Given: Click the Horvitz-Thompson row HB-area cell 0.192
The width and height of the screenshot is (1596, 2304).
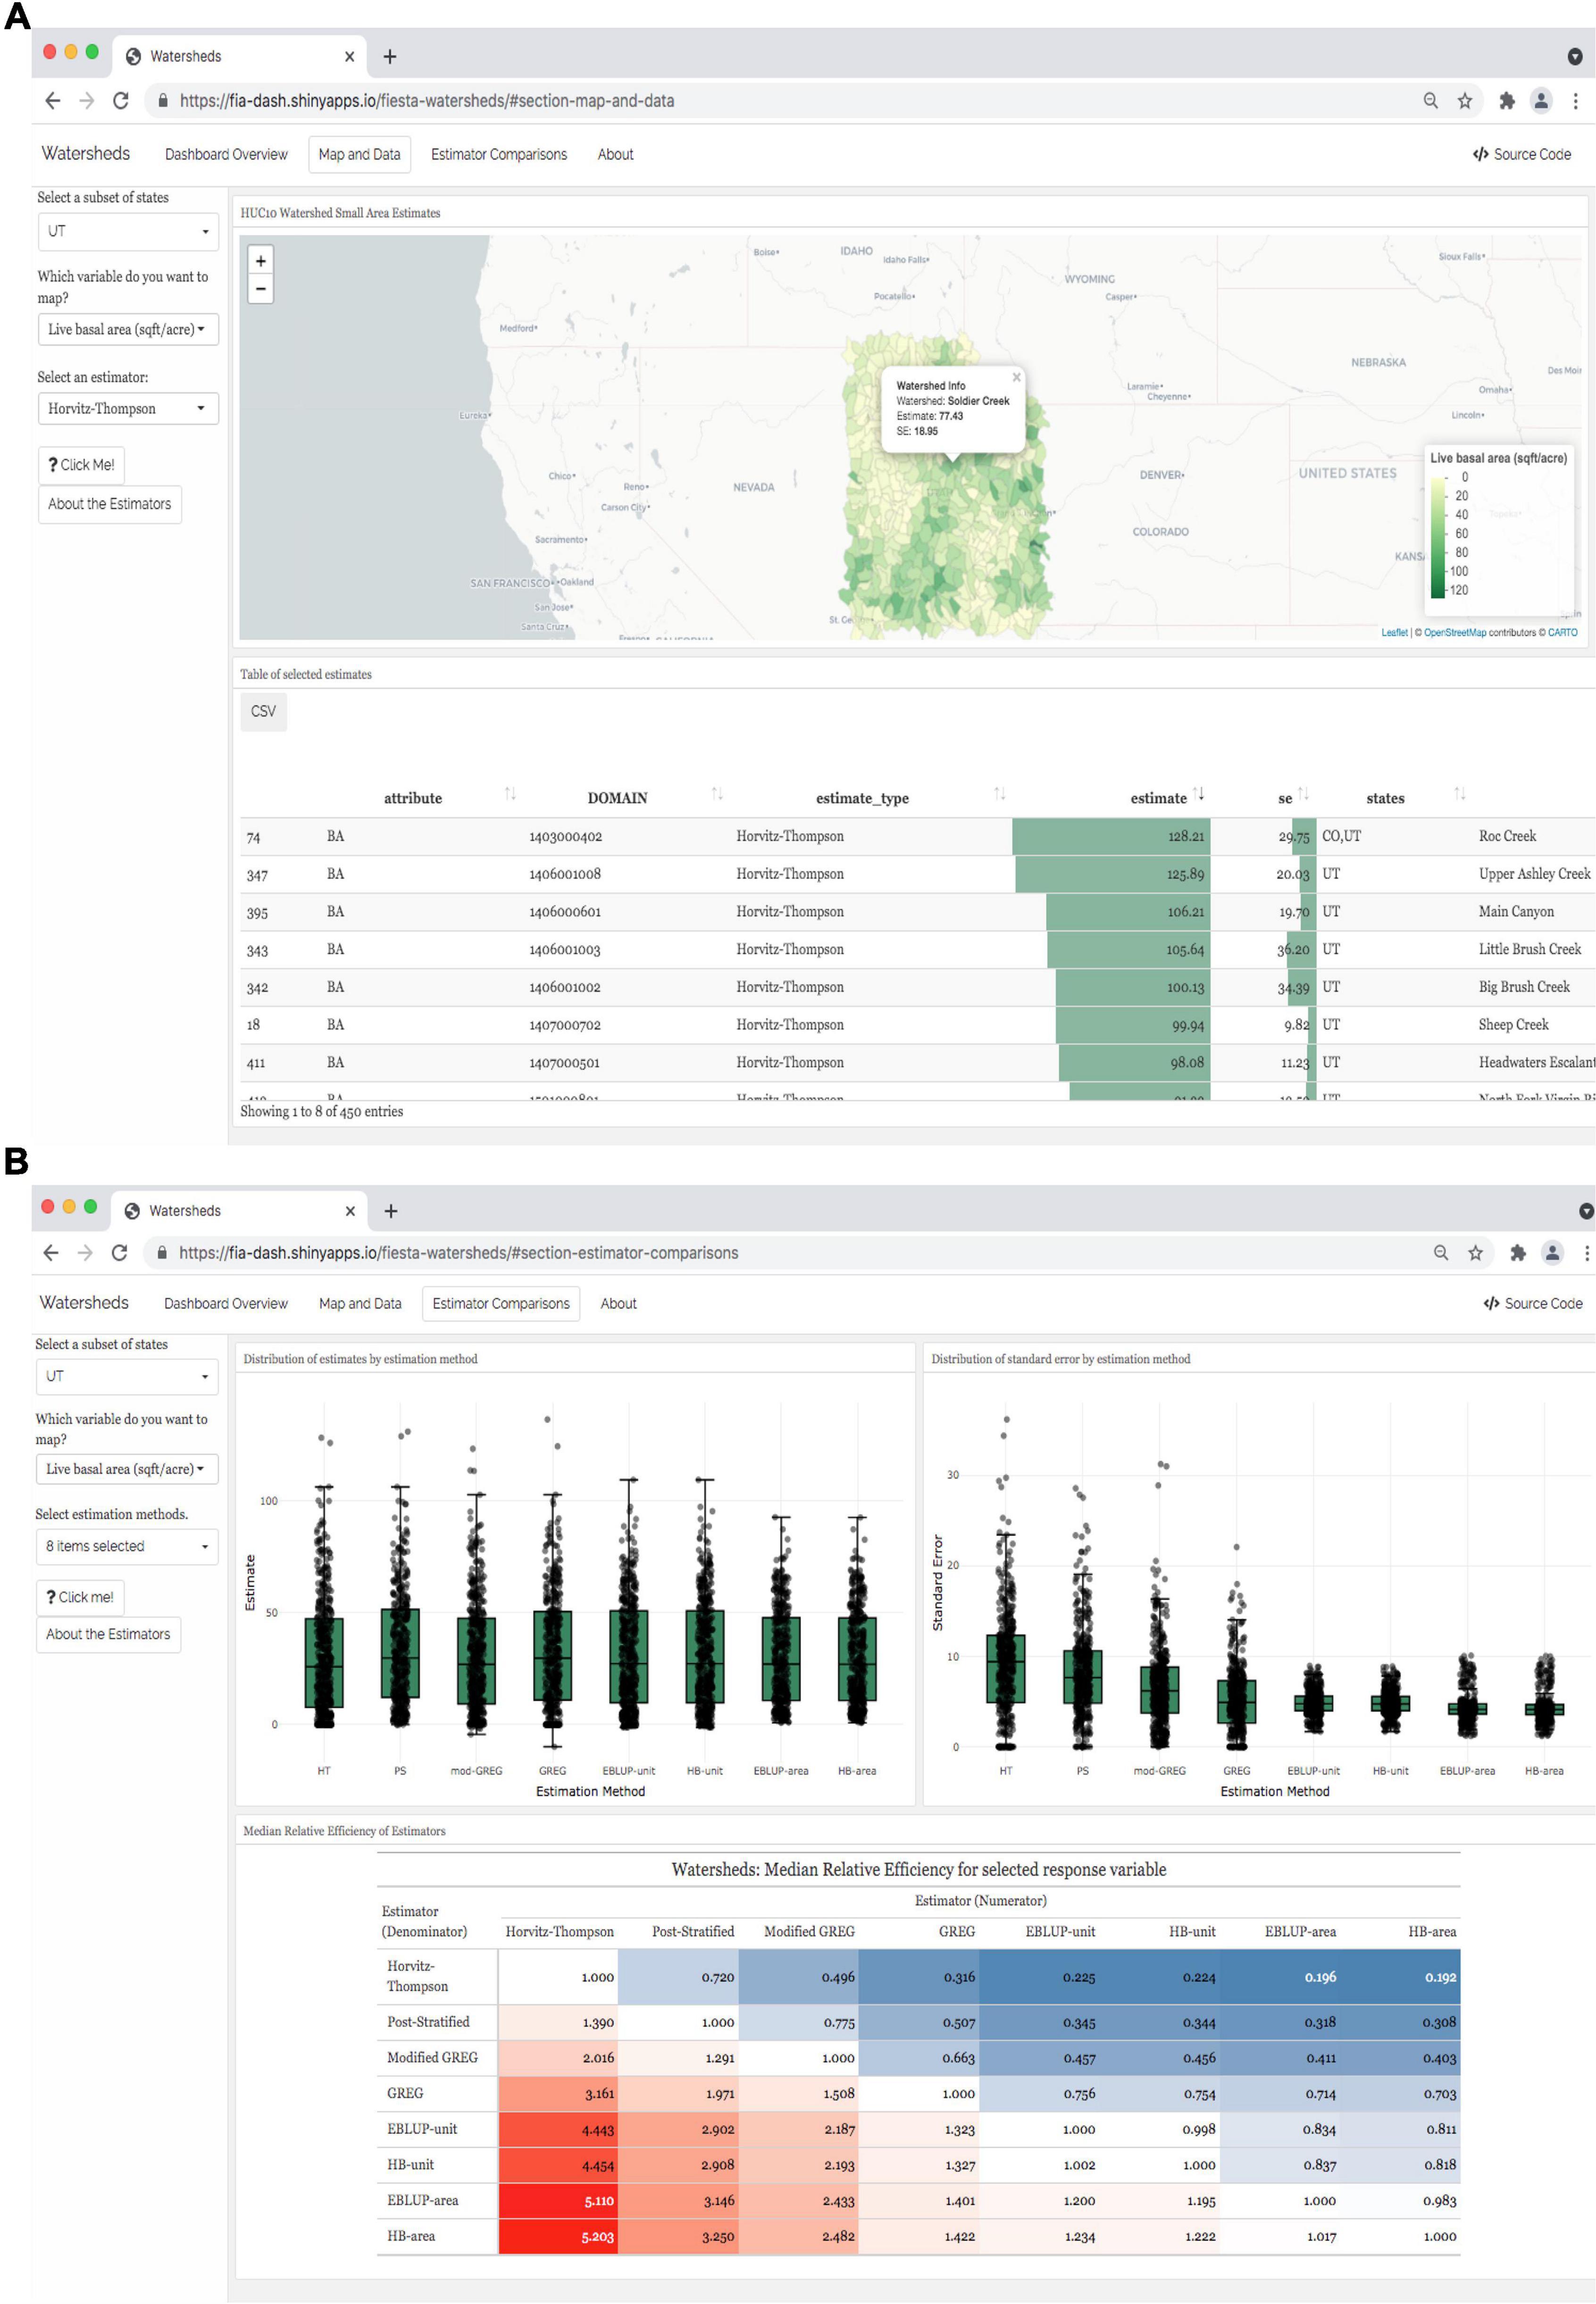Looking at the screenshot, I should [x=1400, y=1977].
